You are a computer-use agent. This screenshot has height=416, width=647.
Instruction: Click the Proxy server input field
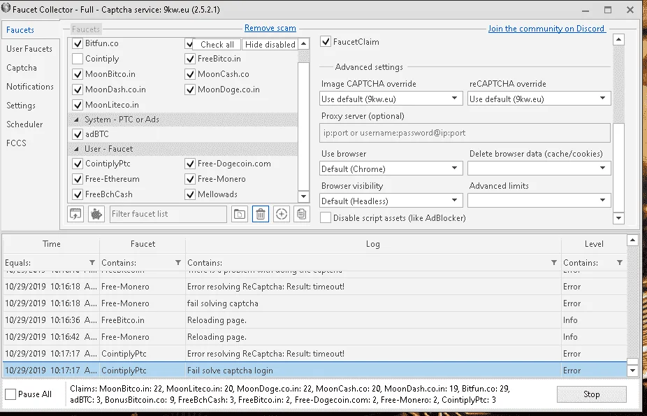pos(465,133)
